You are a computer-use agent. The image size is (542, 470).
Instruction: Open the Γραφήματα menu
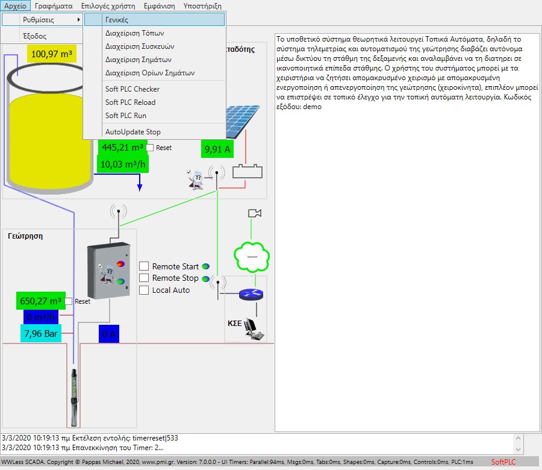coord(54,5)
